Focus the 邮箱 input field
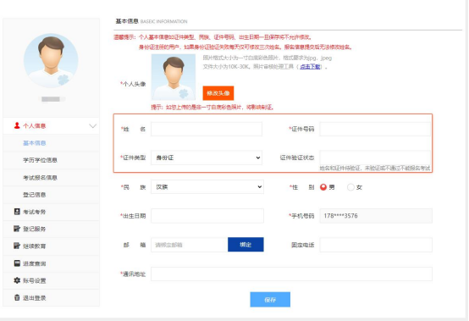 (190, 245)
